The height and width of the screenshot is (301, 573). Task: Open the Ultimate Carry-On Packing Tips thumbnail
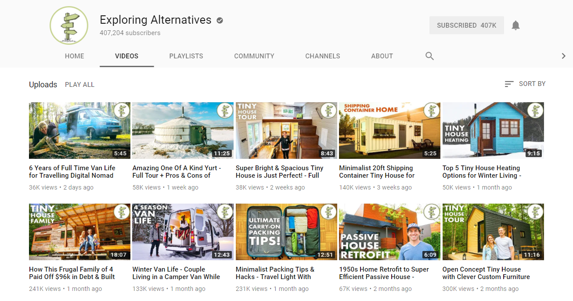pos(286,232)
